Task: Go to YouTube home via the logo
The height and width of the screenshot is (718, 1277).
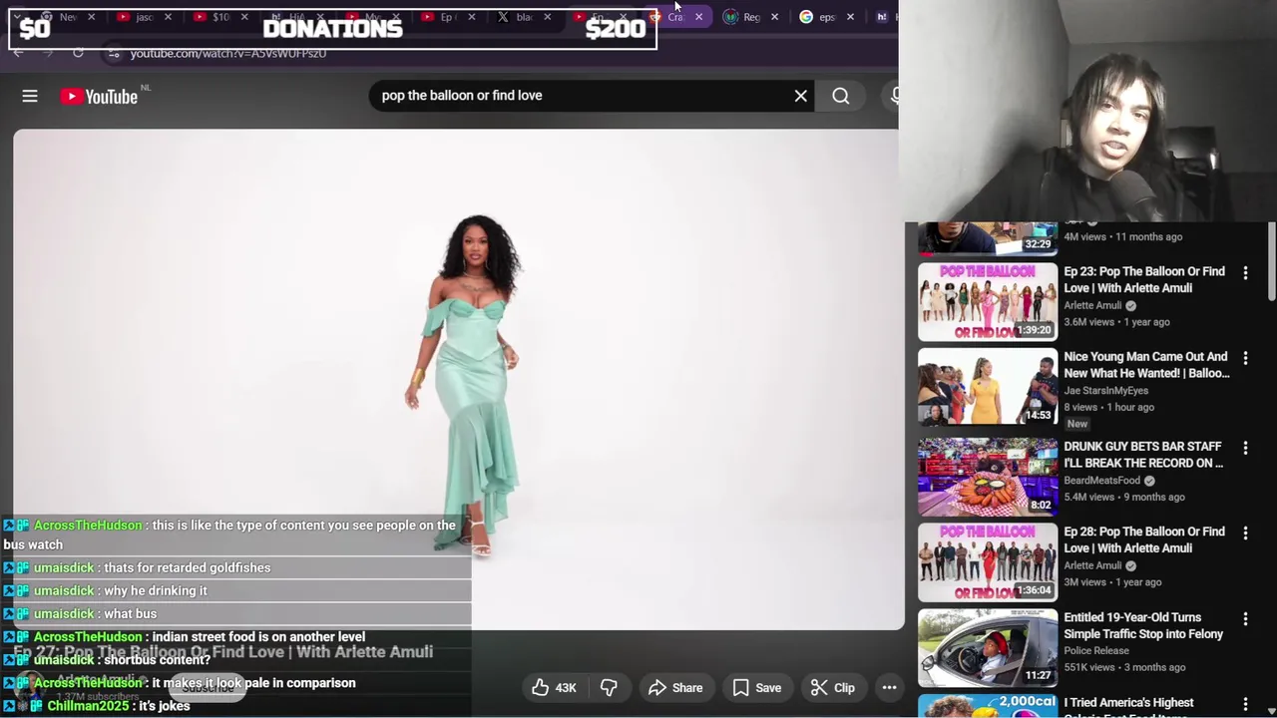Action: [x=99, y=97]
